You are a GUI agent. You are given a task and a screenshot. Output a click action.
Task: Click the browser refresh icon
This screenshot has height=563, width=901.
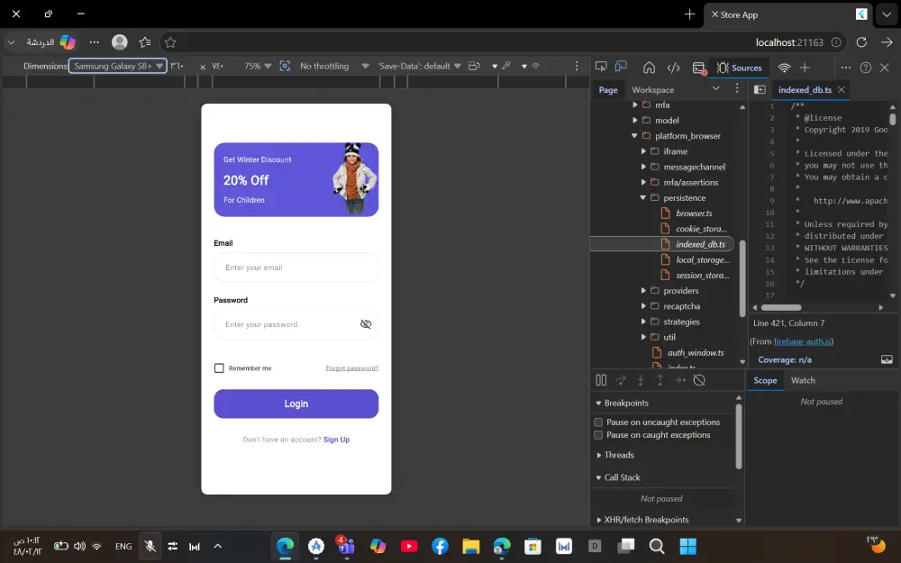[861, 42]
